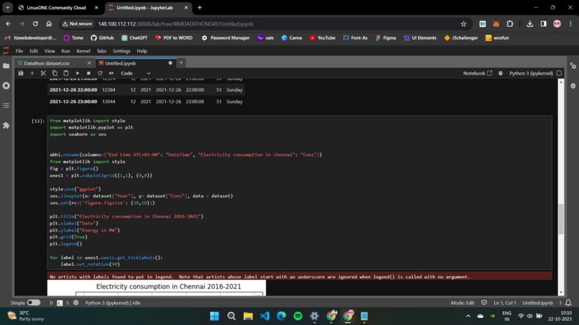This screenshot has height=325, width=579.
Task: Open the ChatGPT bookmark
Action: click(135, 37)
